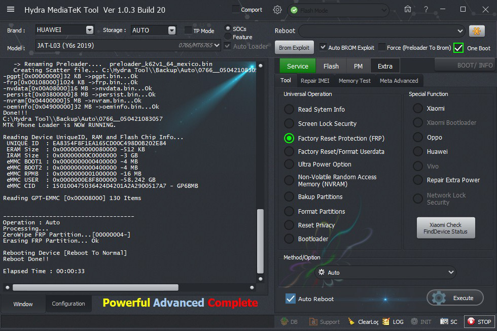Switch to the PM tab
The width and height of the screenshot is (497, 331).
pyautogui.click(x=358, y=66)
